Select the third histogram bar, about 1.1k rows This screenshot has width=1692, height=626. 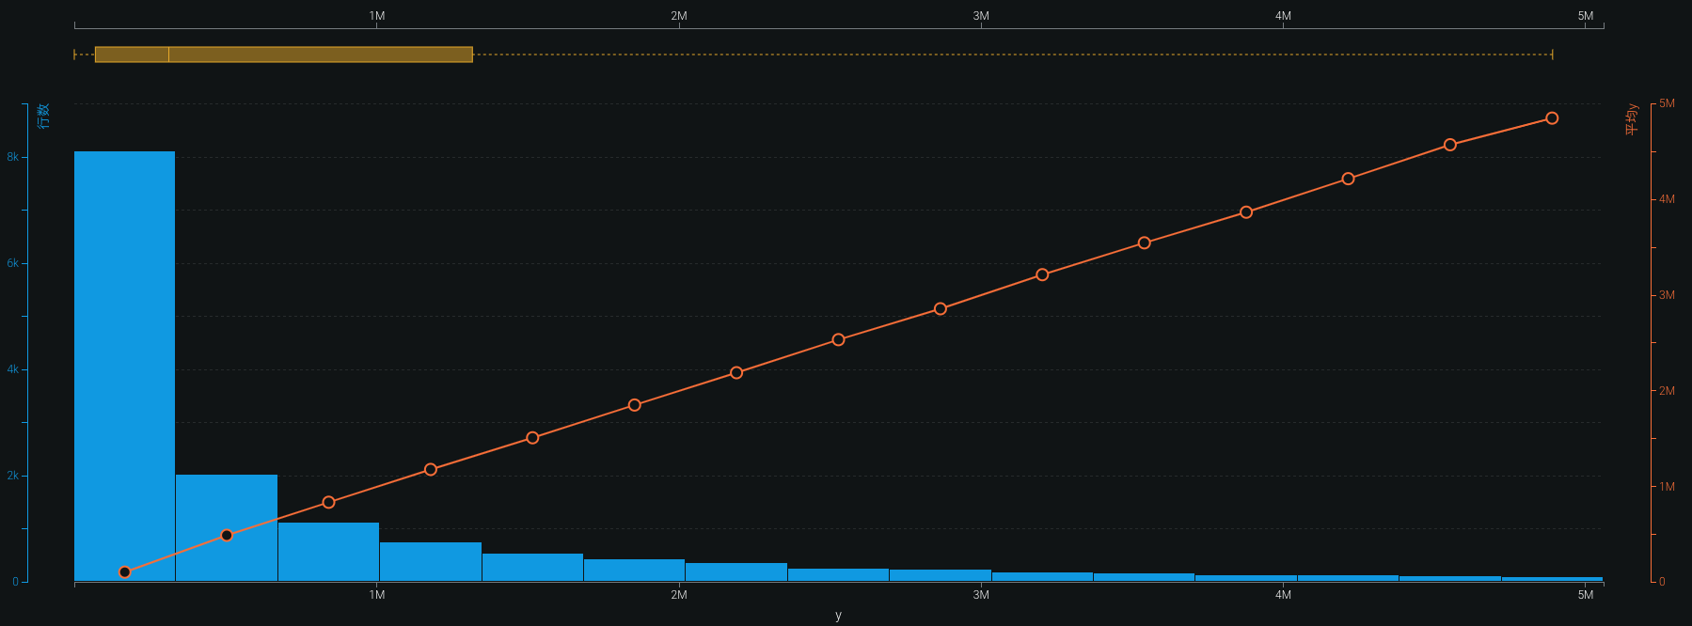[328, 552]
